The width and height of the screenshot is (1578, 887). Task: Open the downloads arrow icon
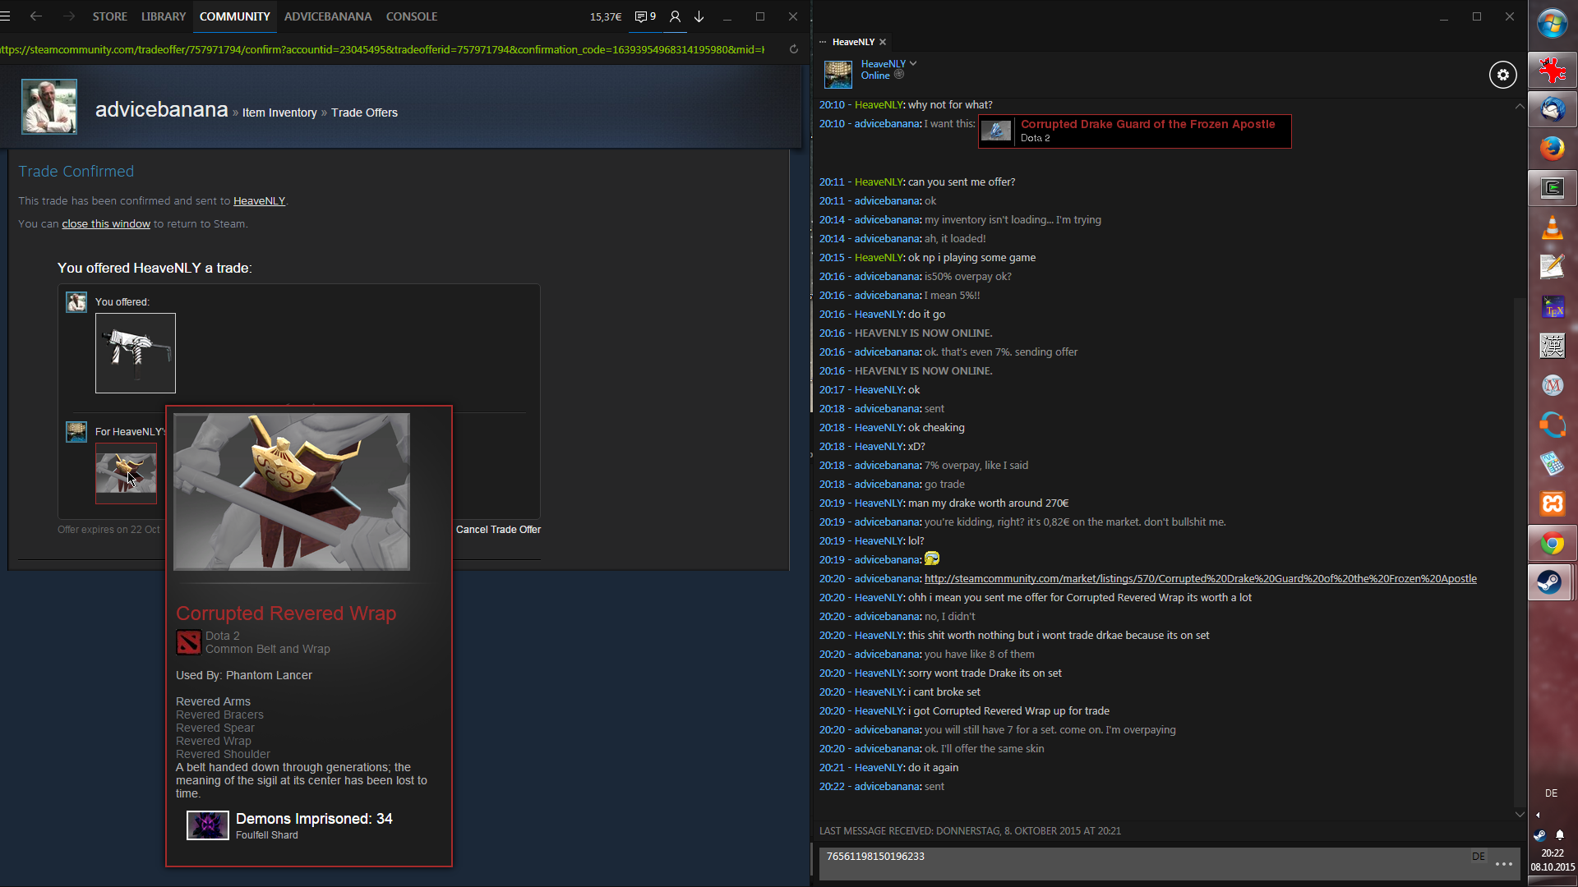tap(699, 16)
